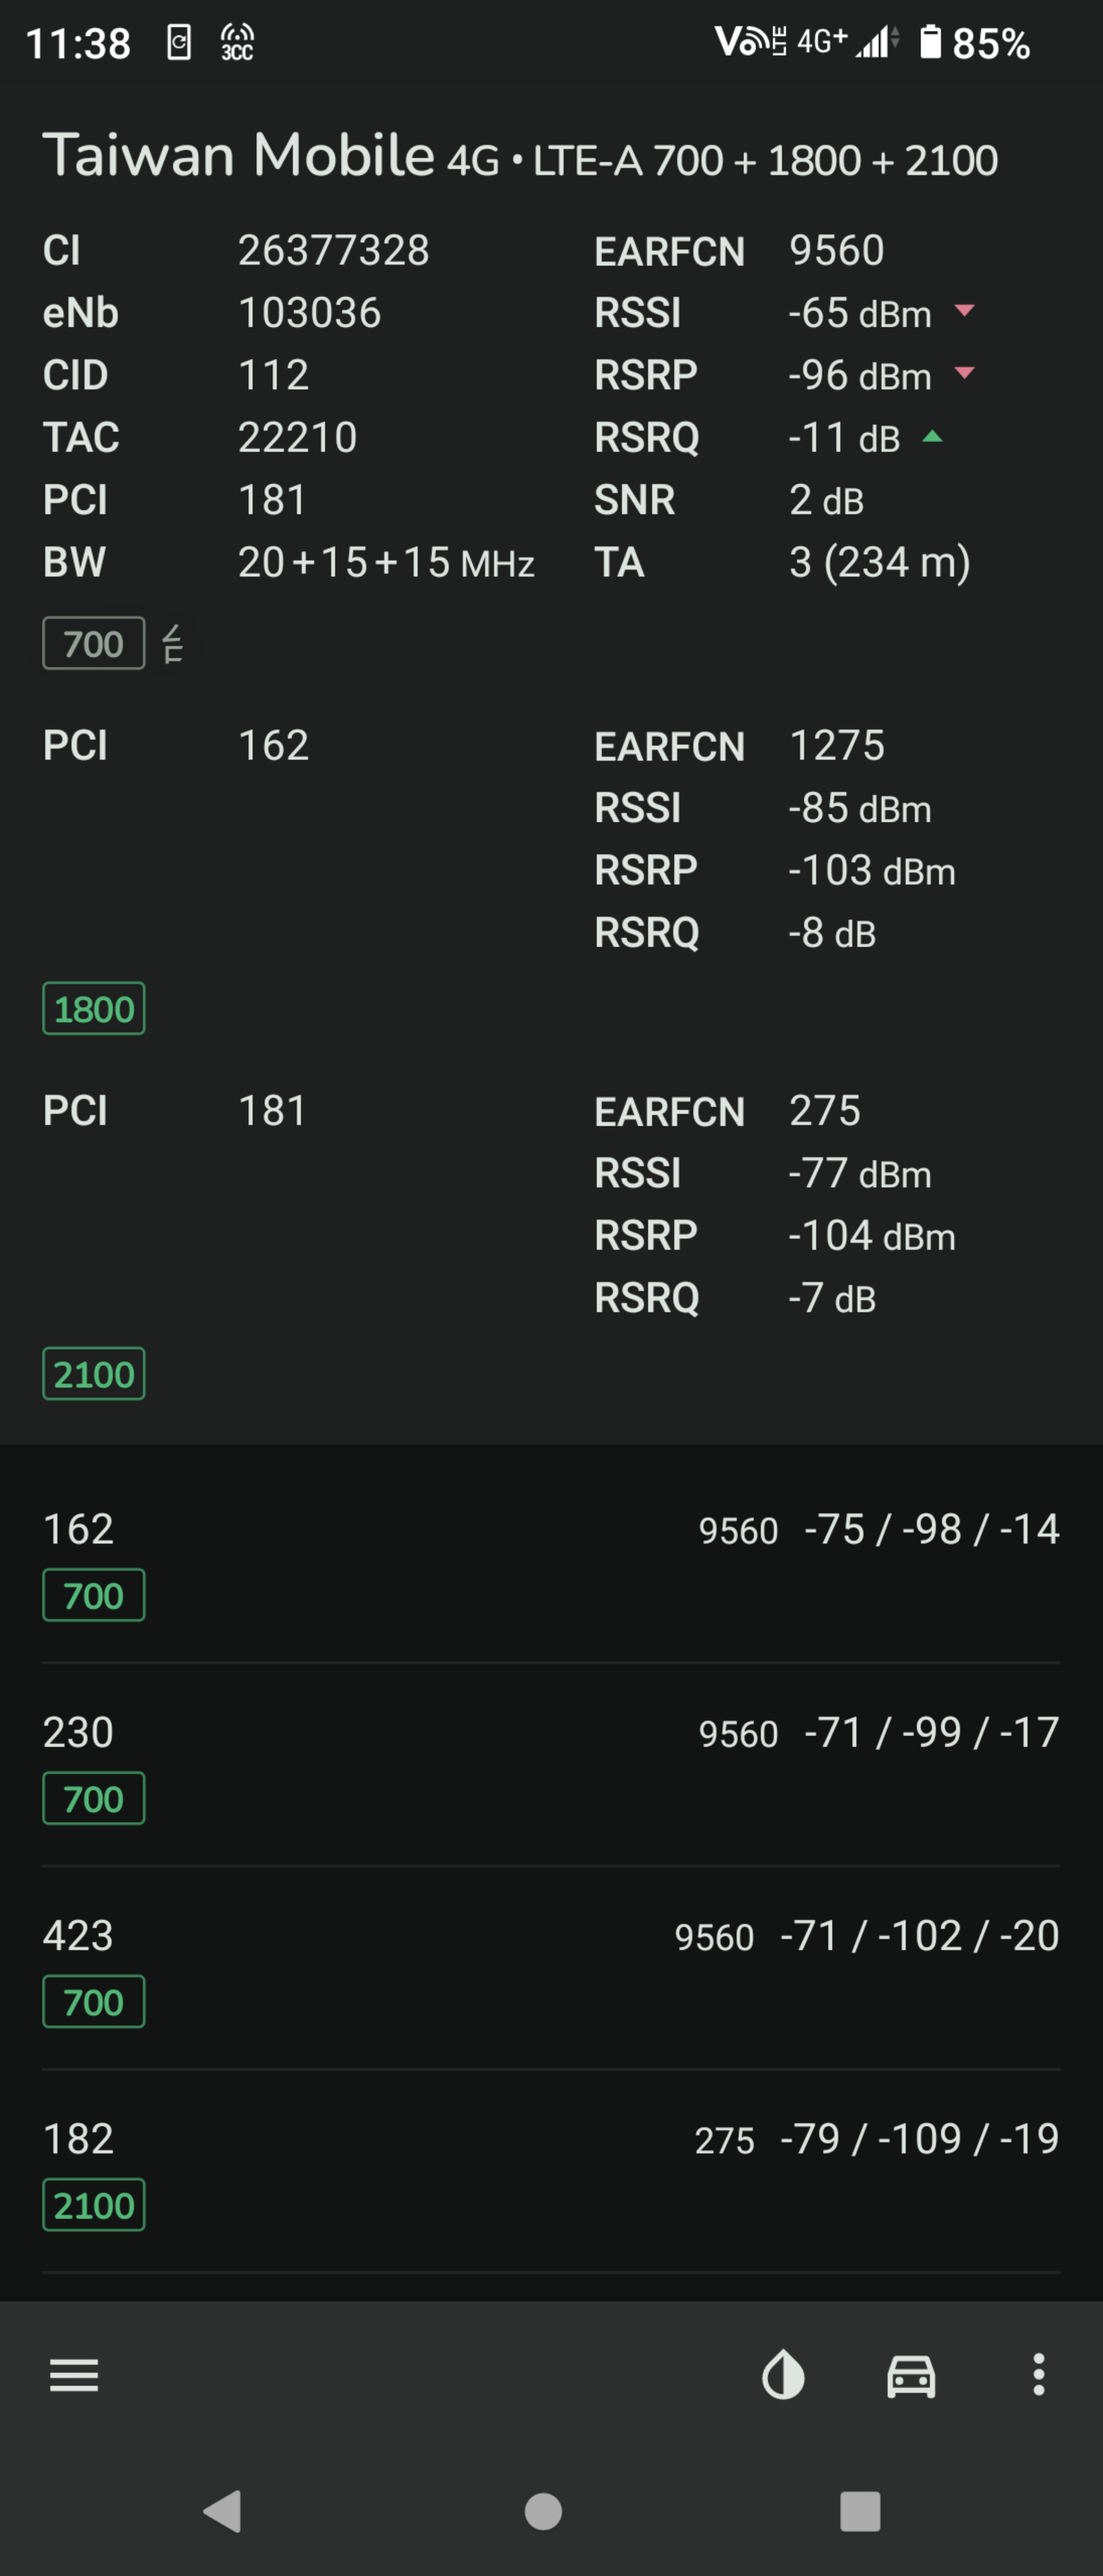Viewport: 1103px width, 2576px height.
Task: Tap the 3CC carrier aggregation status icon
Action: tap(237, 42)
